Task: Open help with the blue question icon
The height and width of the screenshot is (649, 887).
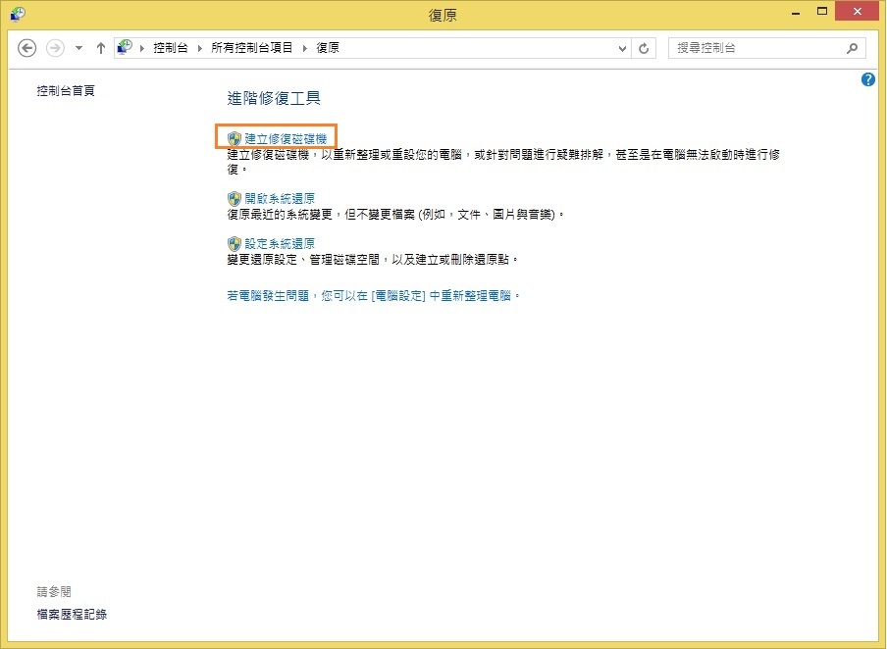Action: [867, 79]
